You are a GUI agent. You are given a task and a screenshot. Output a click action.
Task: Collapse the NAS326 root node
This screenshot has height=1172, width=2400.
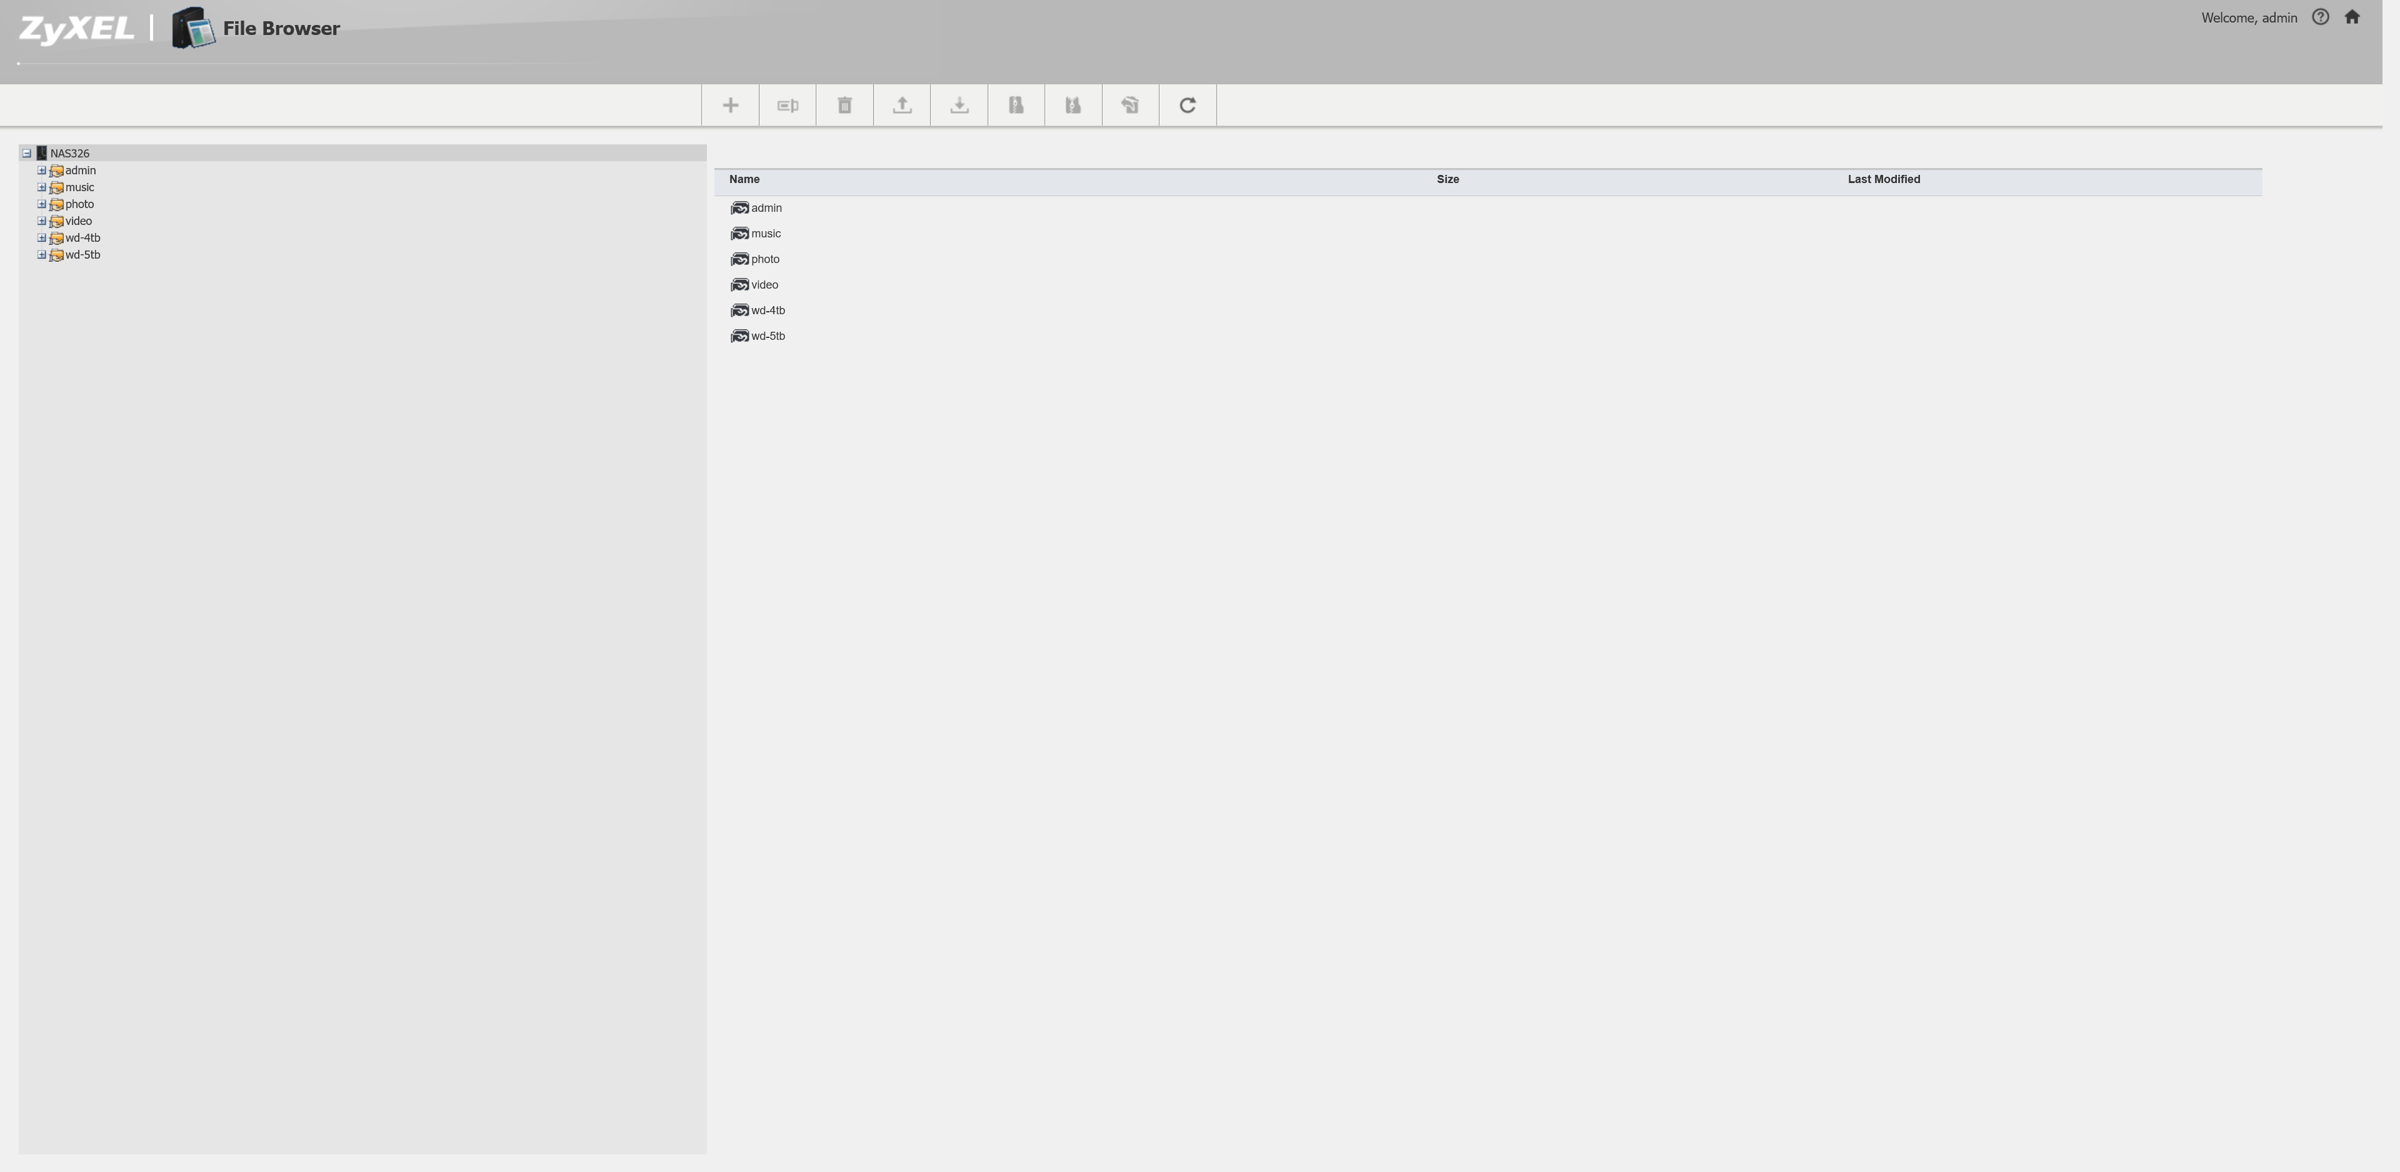(x=27, y=153)
